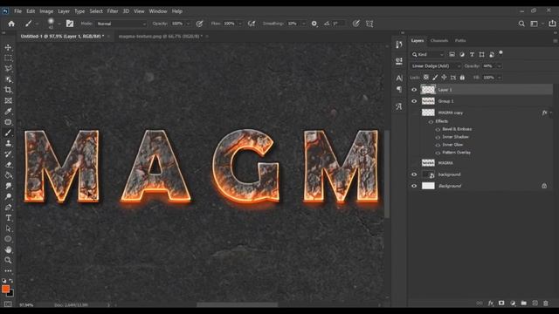Screen dimensions: 559x314
Task: Open the Filter menu
Action: click(113, 11)
